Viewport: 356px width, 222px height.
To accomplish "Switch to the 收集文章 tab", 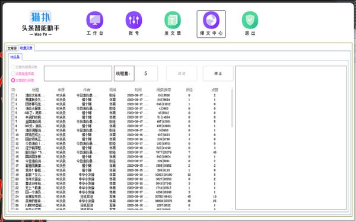I will (x=26, y=48).
